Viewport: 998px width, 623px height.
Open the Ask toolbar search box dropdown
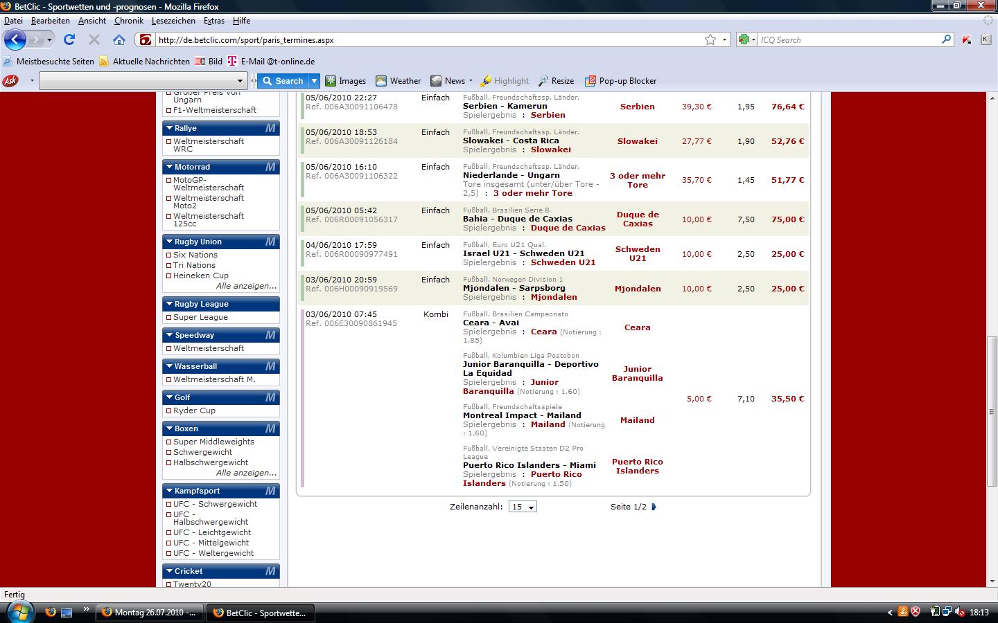click(240, 81)
